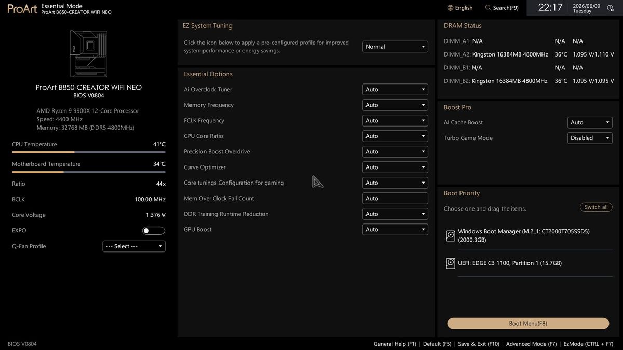The height and width of the screenshot is (350, 623).
Task: Click the Essential Options heading
Action: pos(208,74)
